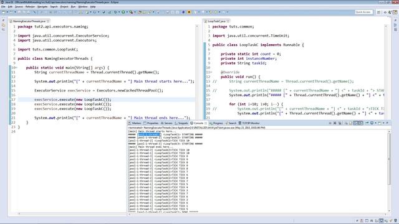Screen dimensions: 399x224
Task: Expand the New file dropdown arrow
Action: click(x=7, y=12)
